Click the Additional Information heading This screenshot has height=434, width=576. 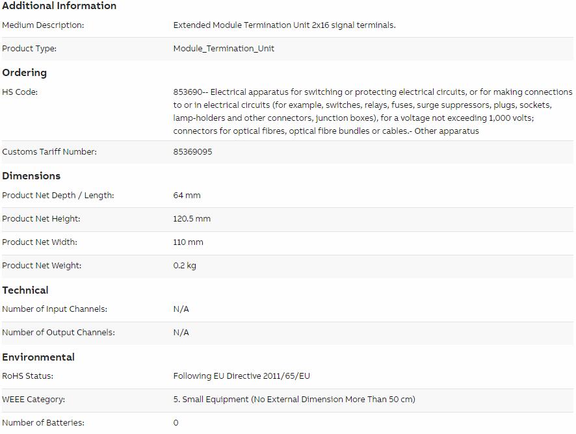[59, 5]
